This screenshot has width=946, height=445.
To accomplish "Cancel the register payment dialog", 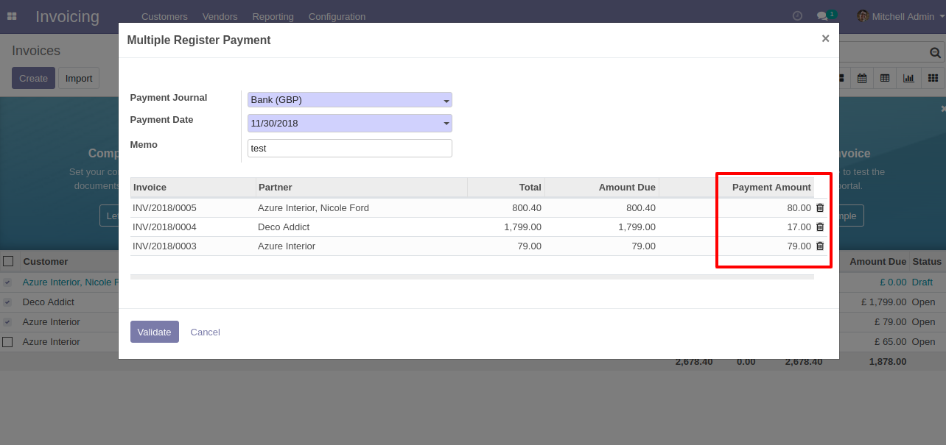I will coord(206,332).
